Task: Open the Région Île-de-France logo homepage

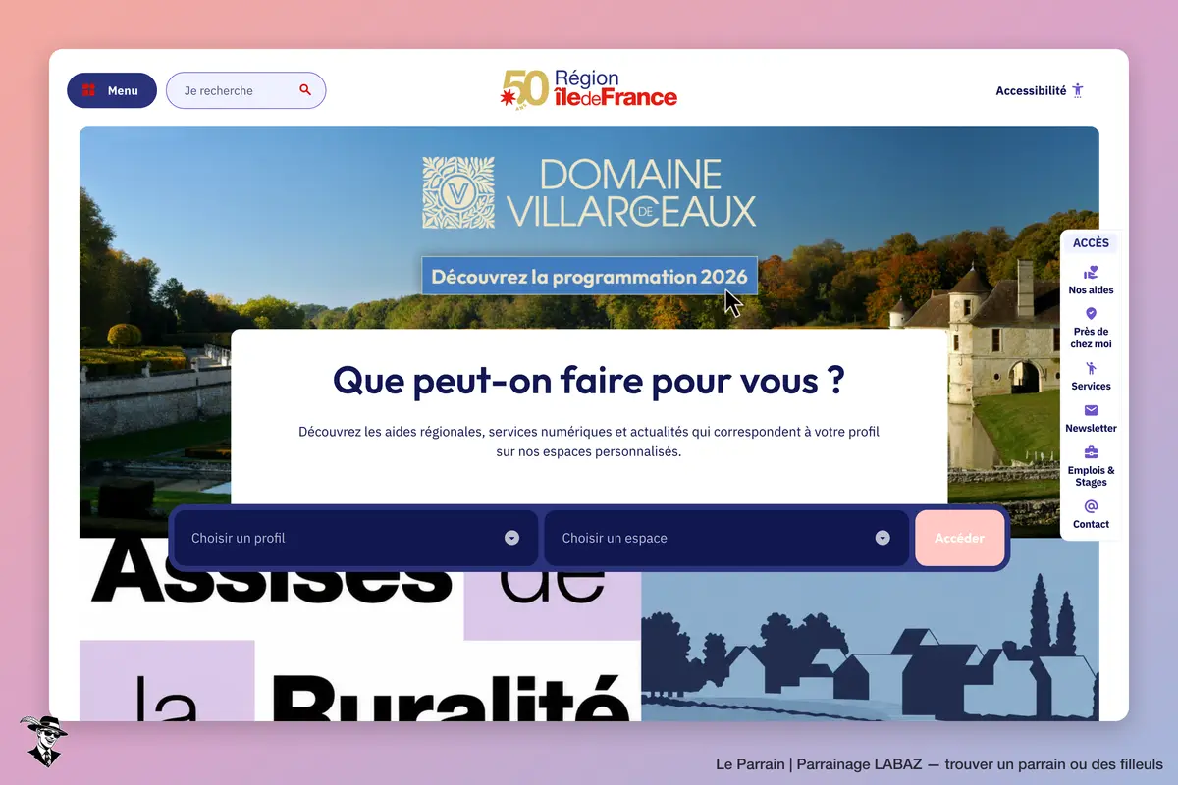Action: click(x=589, y=88)
